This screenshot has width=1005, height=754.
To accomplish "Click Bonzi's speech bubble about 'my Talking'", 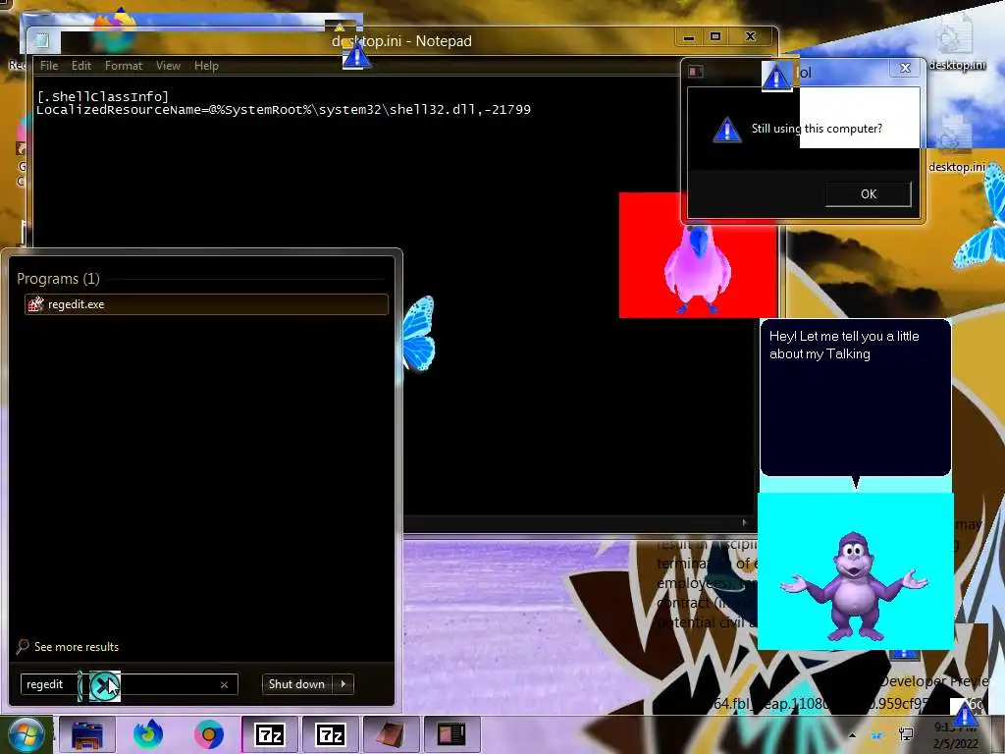I will coord(856,398).
